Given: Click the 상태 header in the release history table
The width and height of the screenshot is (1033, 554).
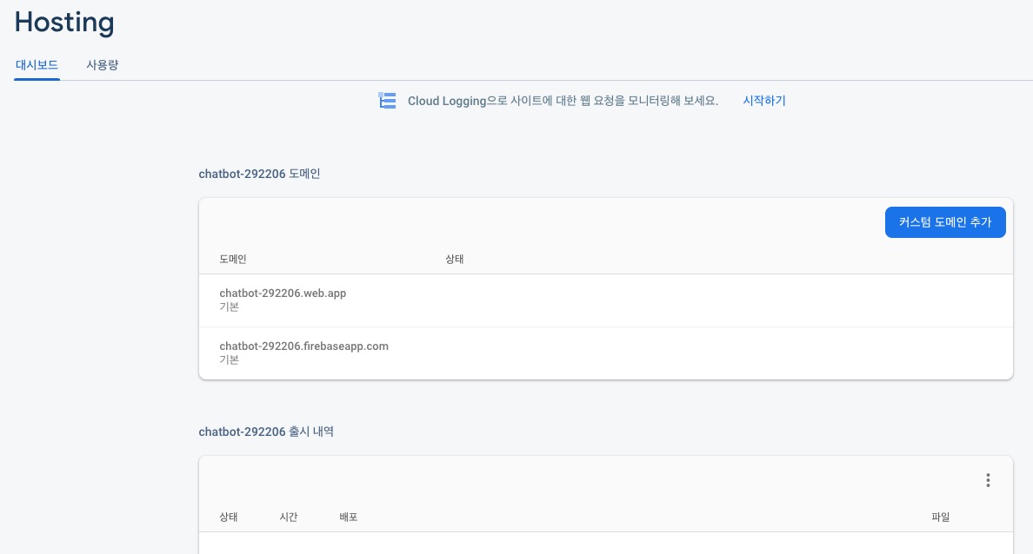Looking at the screenshot, I should point(228,517).
